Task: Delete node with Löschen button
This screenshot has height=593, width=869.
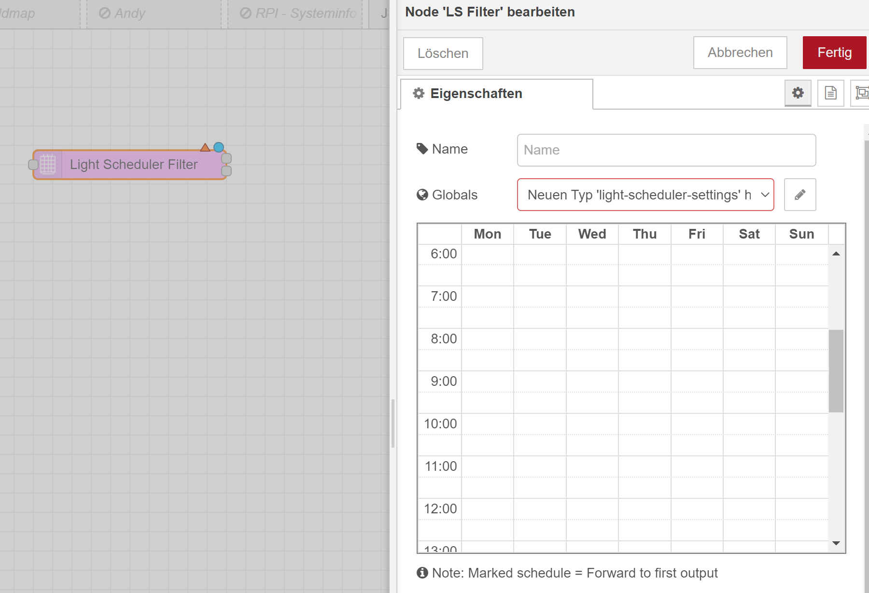Action: (443, 54)
